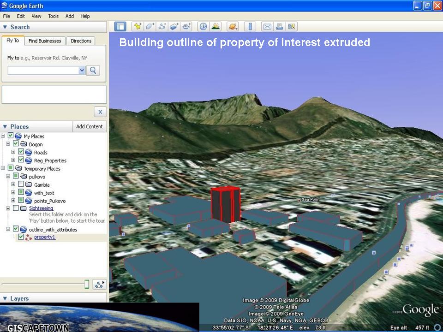
Task: Open the Help menu
Action: (x=85, y=16)
